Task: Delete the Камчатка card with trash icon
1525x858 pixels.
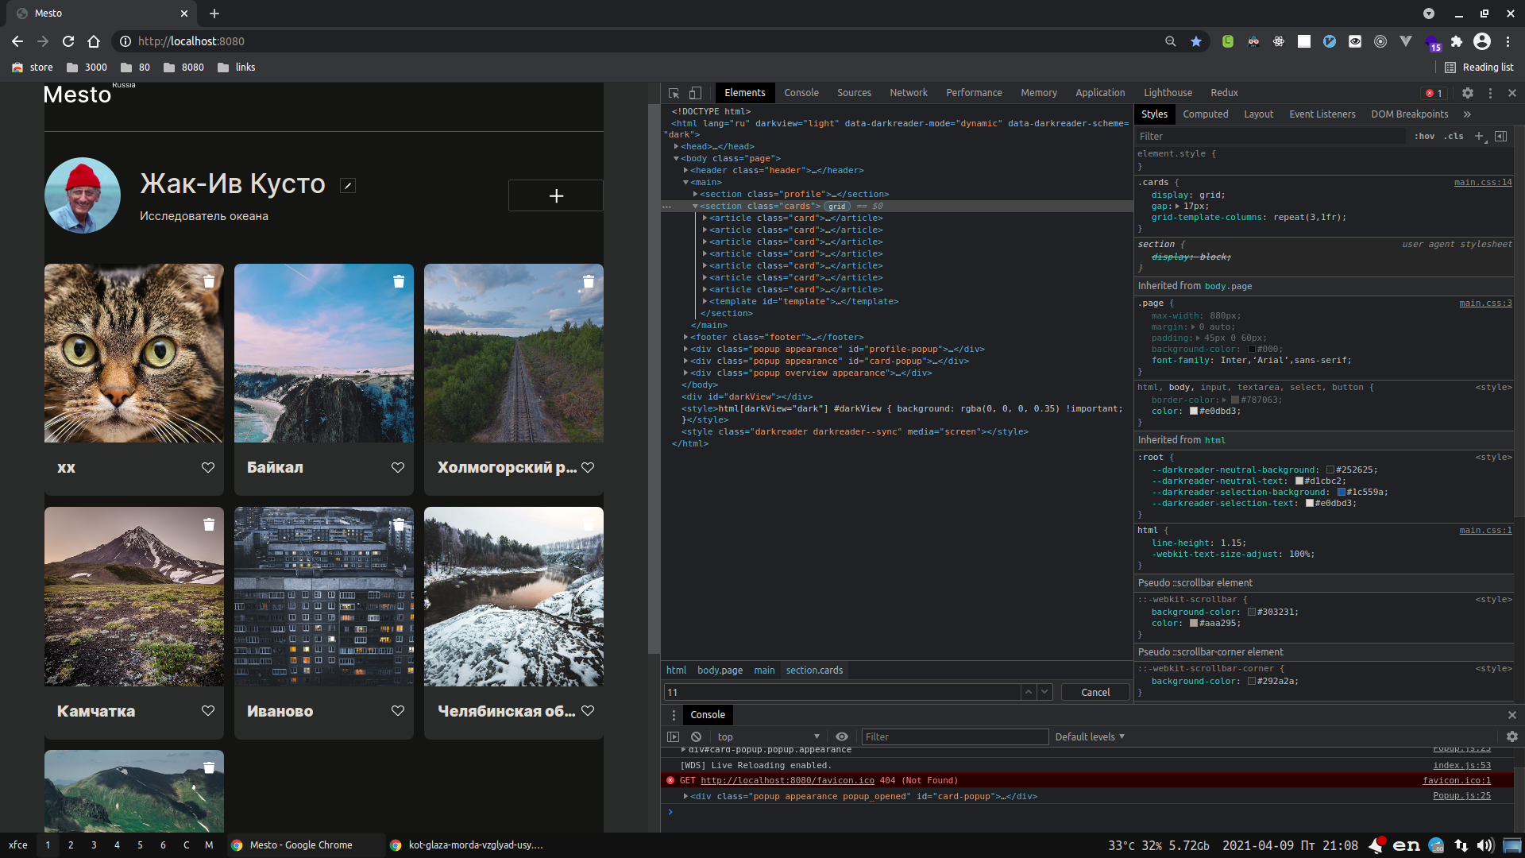Action: coord(209,524)
